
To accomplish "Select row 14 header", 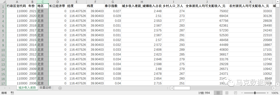I will 3,69.
